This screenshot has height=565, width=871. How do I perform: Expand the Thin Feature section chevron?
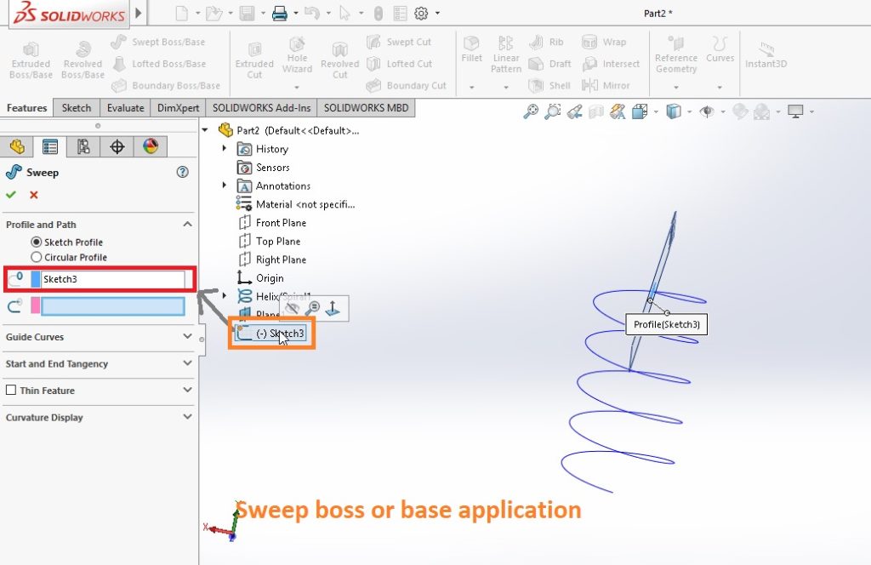coord(188,390)
